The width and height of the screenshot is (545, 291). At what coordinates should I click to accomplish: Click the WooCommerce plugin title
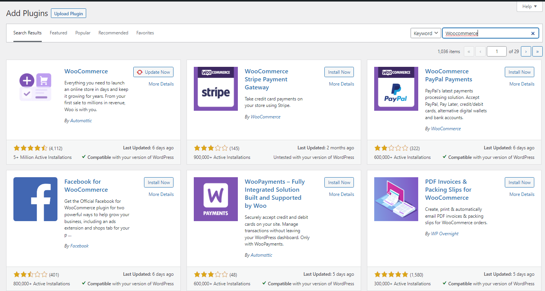pyautogui.click(x=86, y=71)
